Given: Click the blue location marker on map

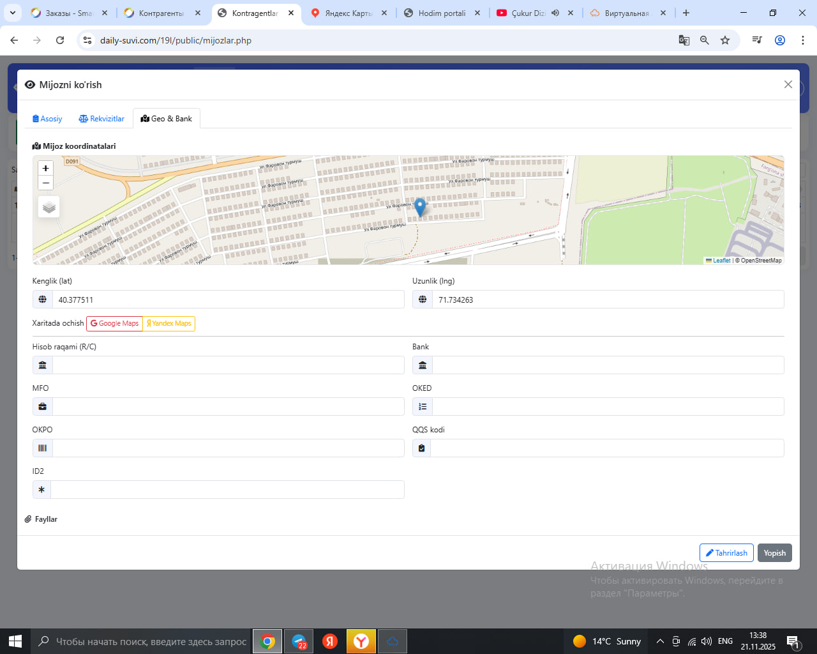Looking at the screenshot, I should pos(420,207).
